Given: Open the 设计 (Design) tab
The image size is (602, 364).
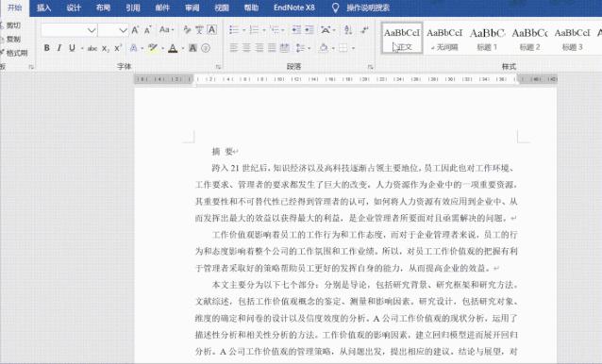Looking at the screenshot, I should pos(74,8).
